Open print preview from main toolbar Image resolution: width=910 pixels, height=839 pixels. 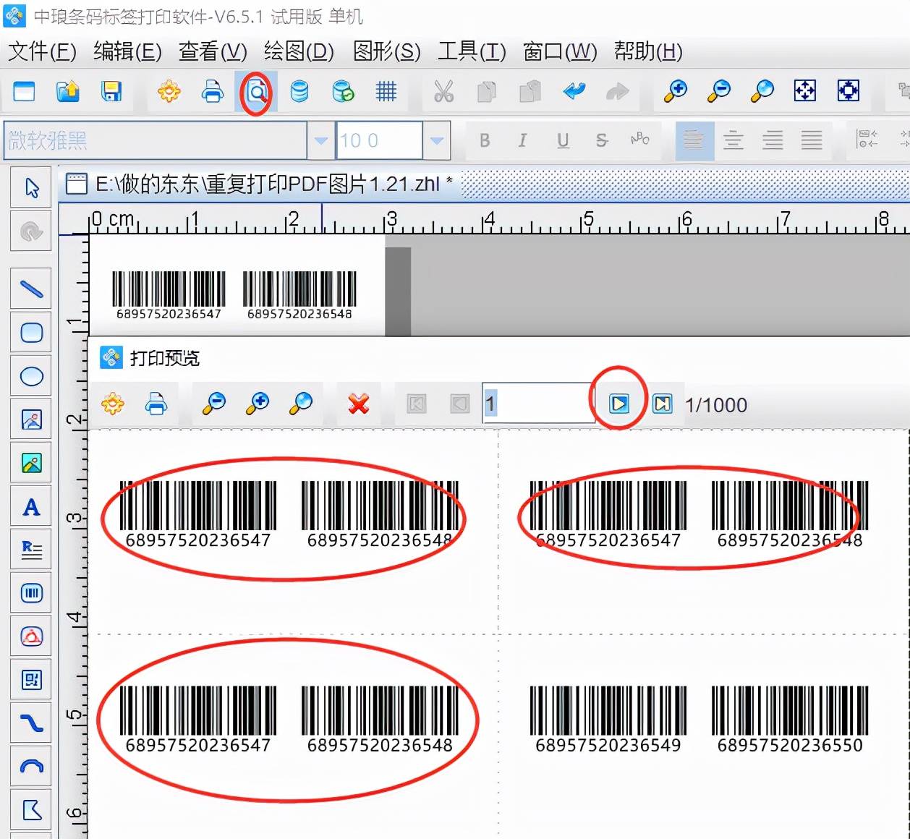coord(256,92)
